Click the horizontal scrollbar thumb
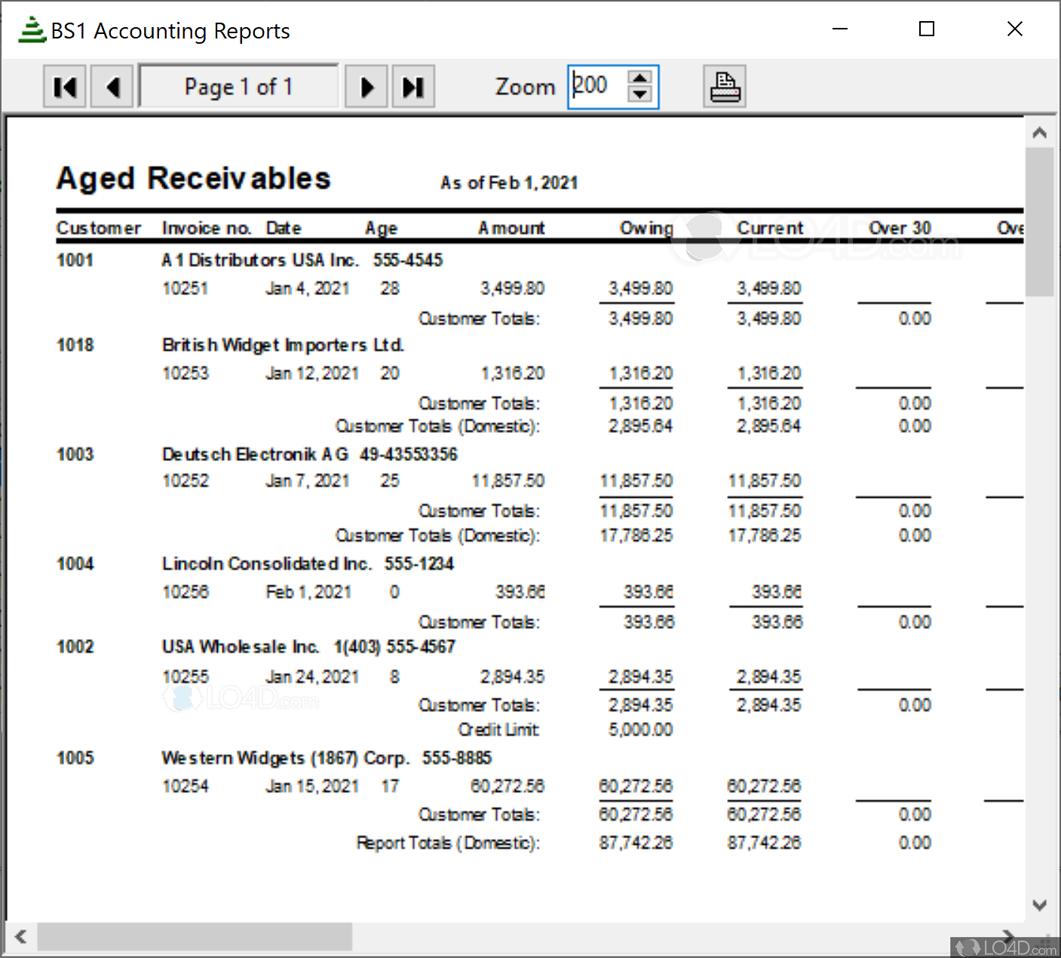Viewport: 1061px width, 958px height. click(195, 937)
